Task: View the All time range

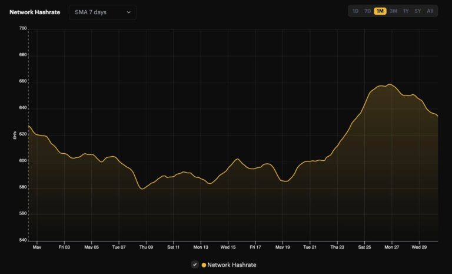Action: (430, 11)
